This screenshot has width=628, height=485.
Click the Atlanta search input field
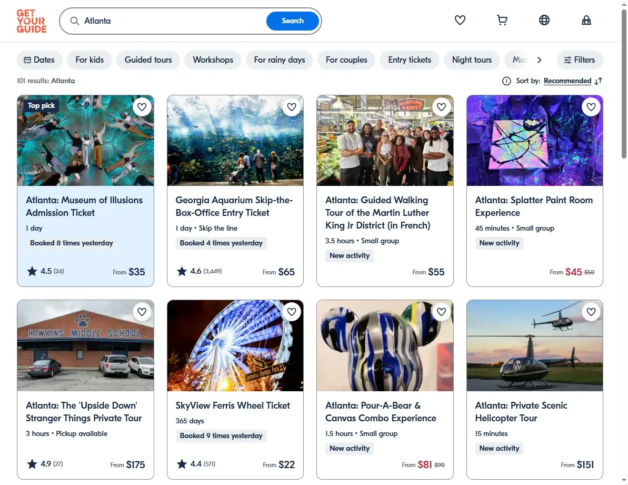pyautogui.click(x=172, y=21)
